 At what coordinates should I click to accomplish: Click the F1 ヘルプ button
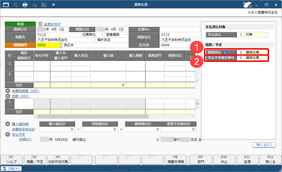click(x=12, y=160)
